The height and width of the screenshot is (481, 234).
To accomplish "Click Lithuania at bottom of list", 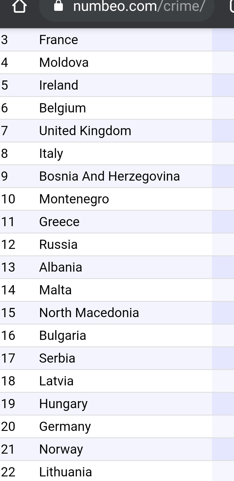I will [x=66, y=472].
